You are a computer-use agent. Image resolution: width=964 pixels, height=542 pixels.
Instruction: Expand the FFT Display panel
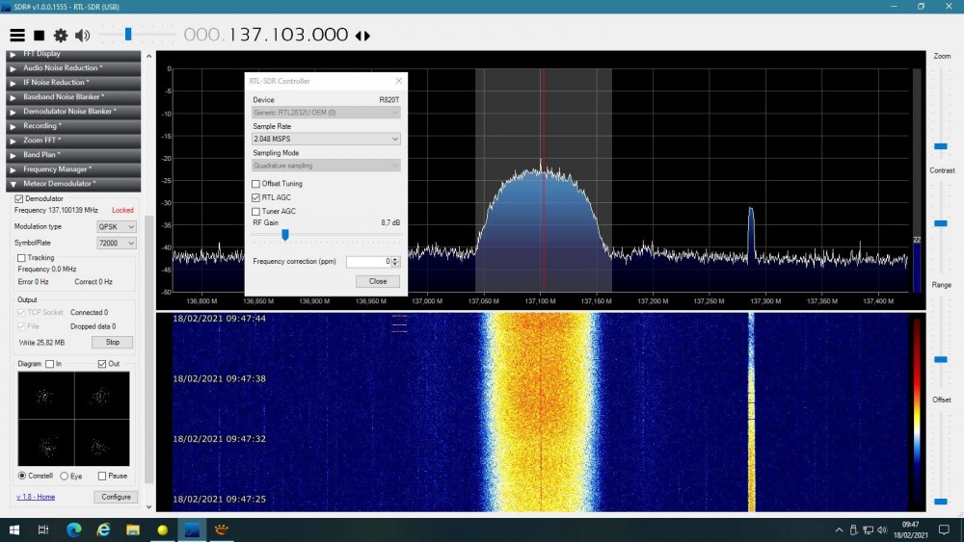73,54
